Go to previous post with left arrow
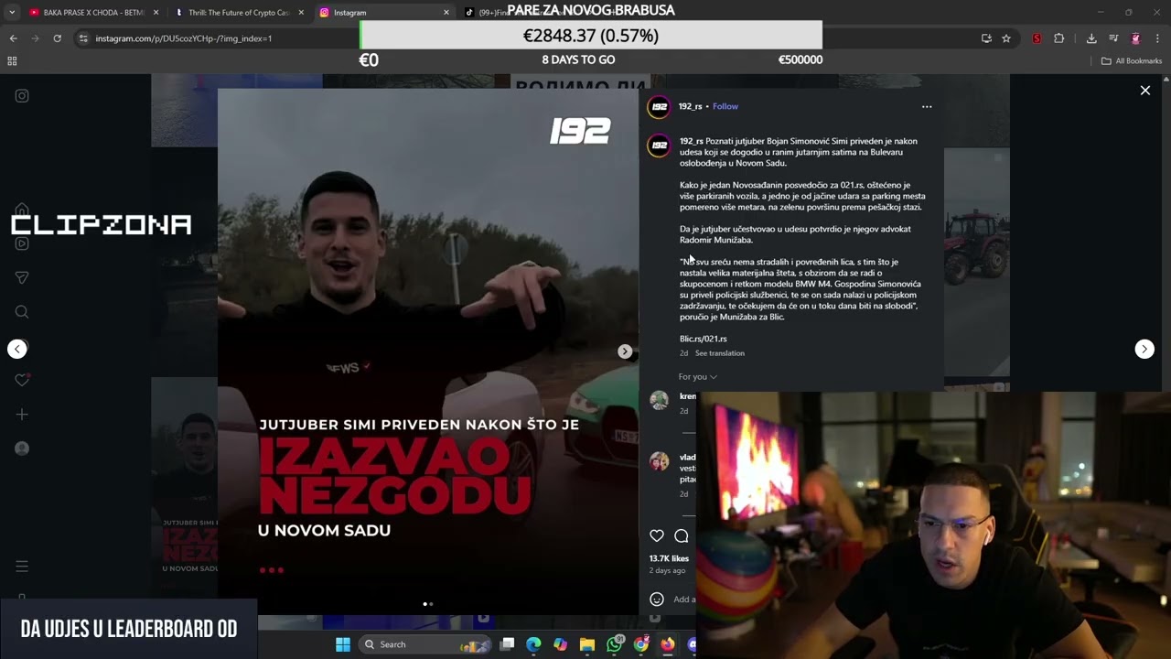1171x659 pixels. pyautogui.click(x=17, y=349)
